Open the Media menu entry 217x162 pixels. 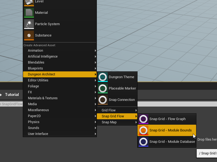[x=60, y=104]
